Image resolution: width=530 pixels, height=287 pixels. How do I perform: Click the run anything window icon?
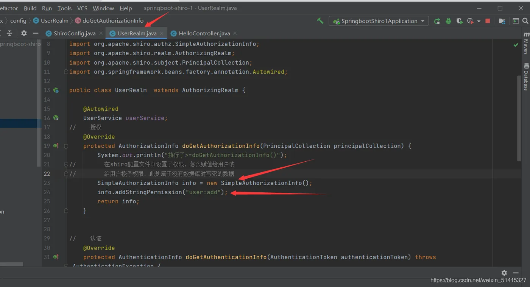(516, 21)
